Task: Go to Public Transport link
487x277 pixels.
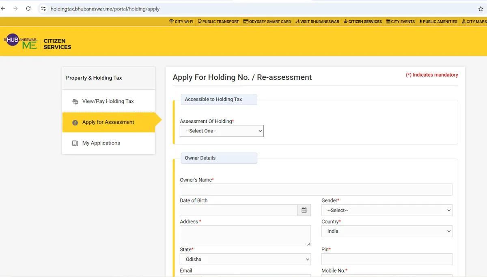Action: click(x=218, y=21)
